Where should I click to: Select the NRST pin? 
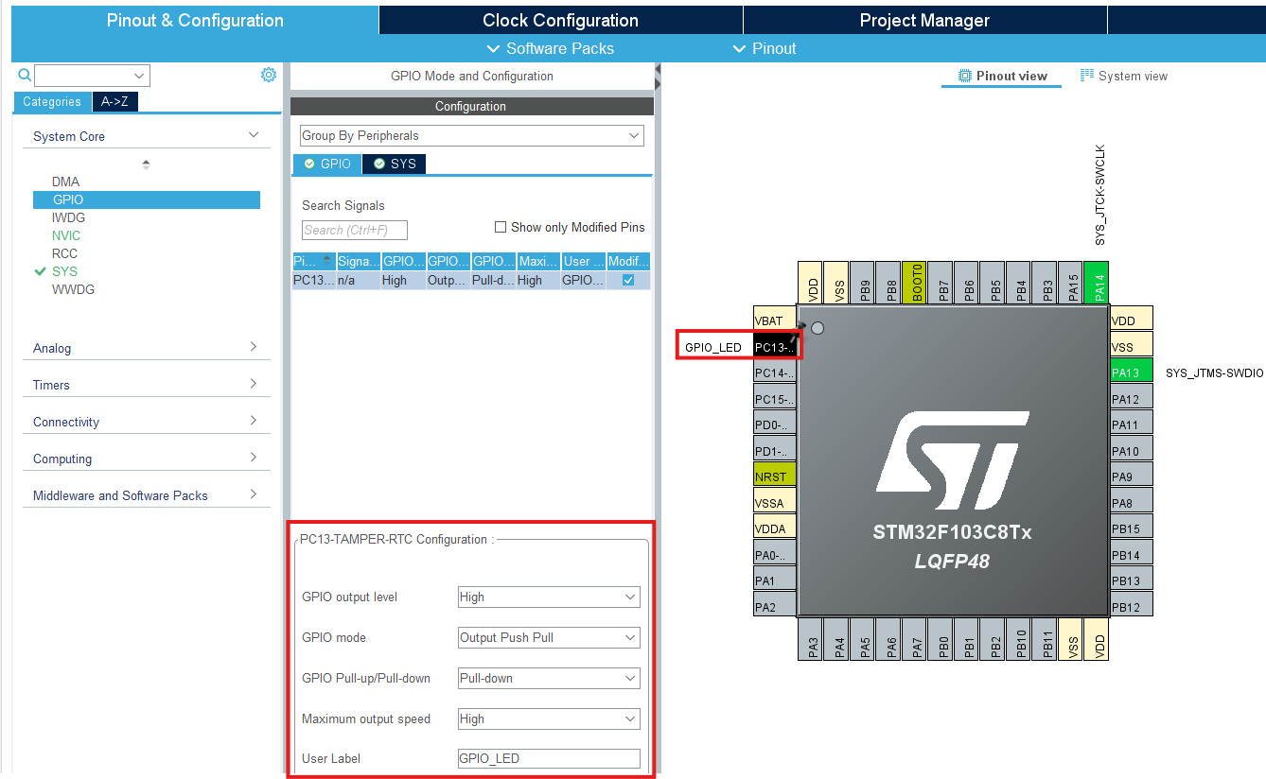click(x=774, y=476)
